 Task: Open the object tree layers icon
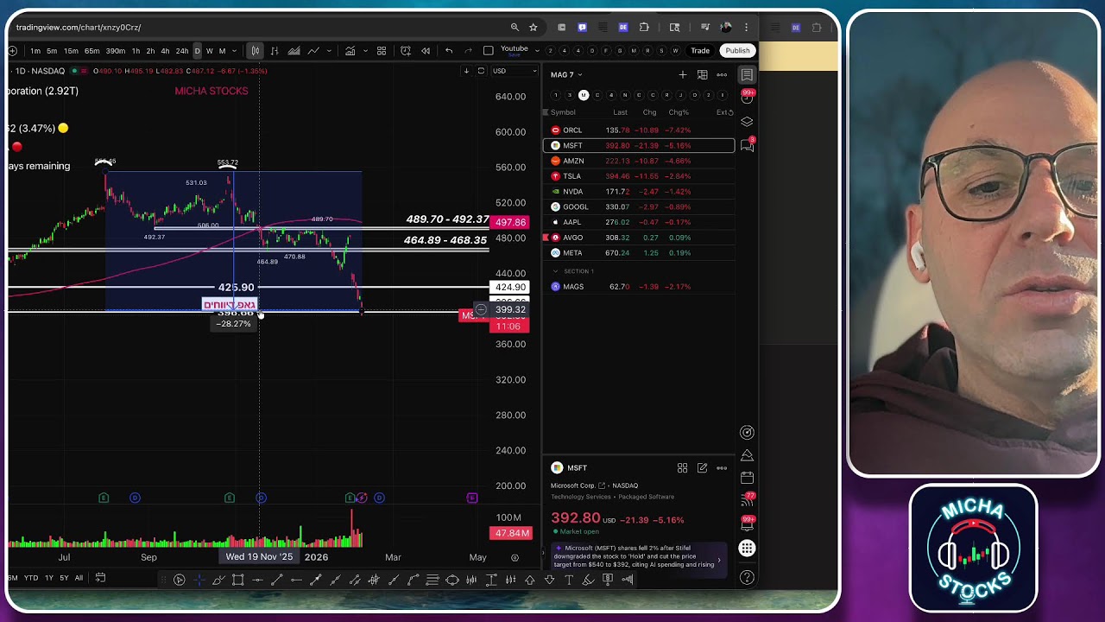pyautogui.click(x=748, y=122)
